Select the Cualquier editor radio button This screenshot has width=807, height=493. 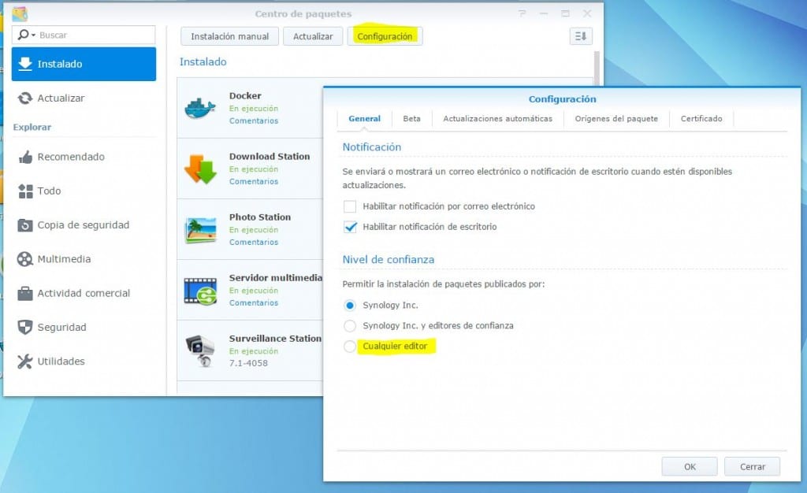348,346
